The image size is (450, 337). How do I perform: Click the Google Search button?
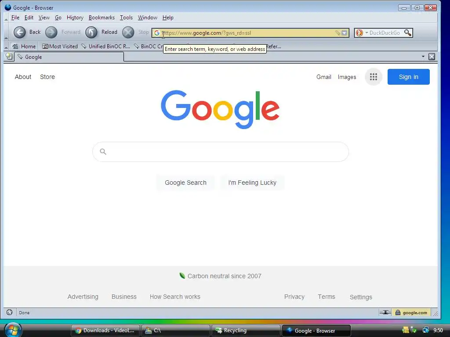(x=185, y=183)
